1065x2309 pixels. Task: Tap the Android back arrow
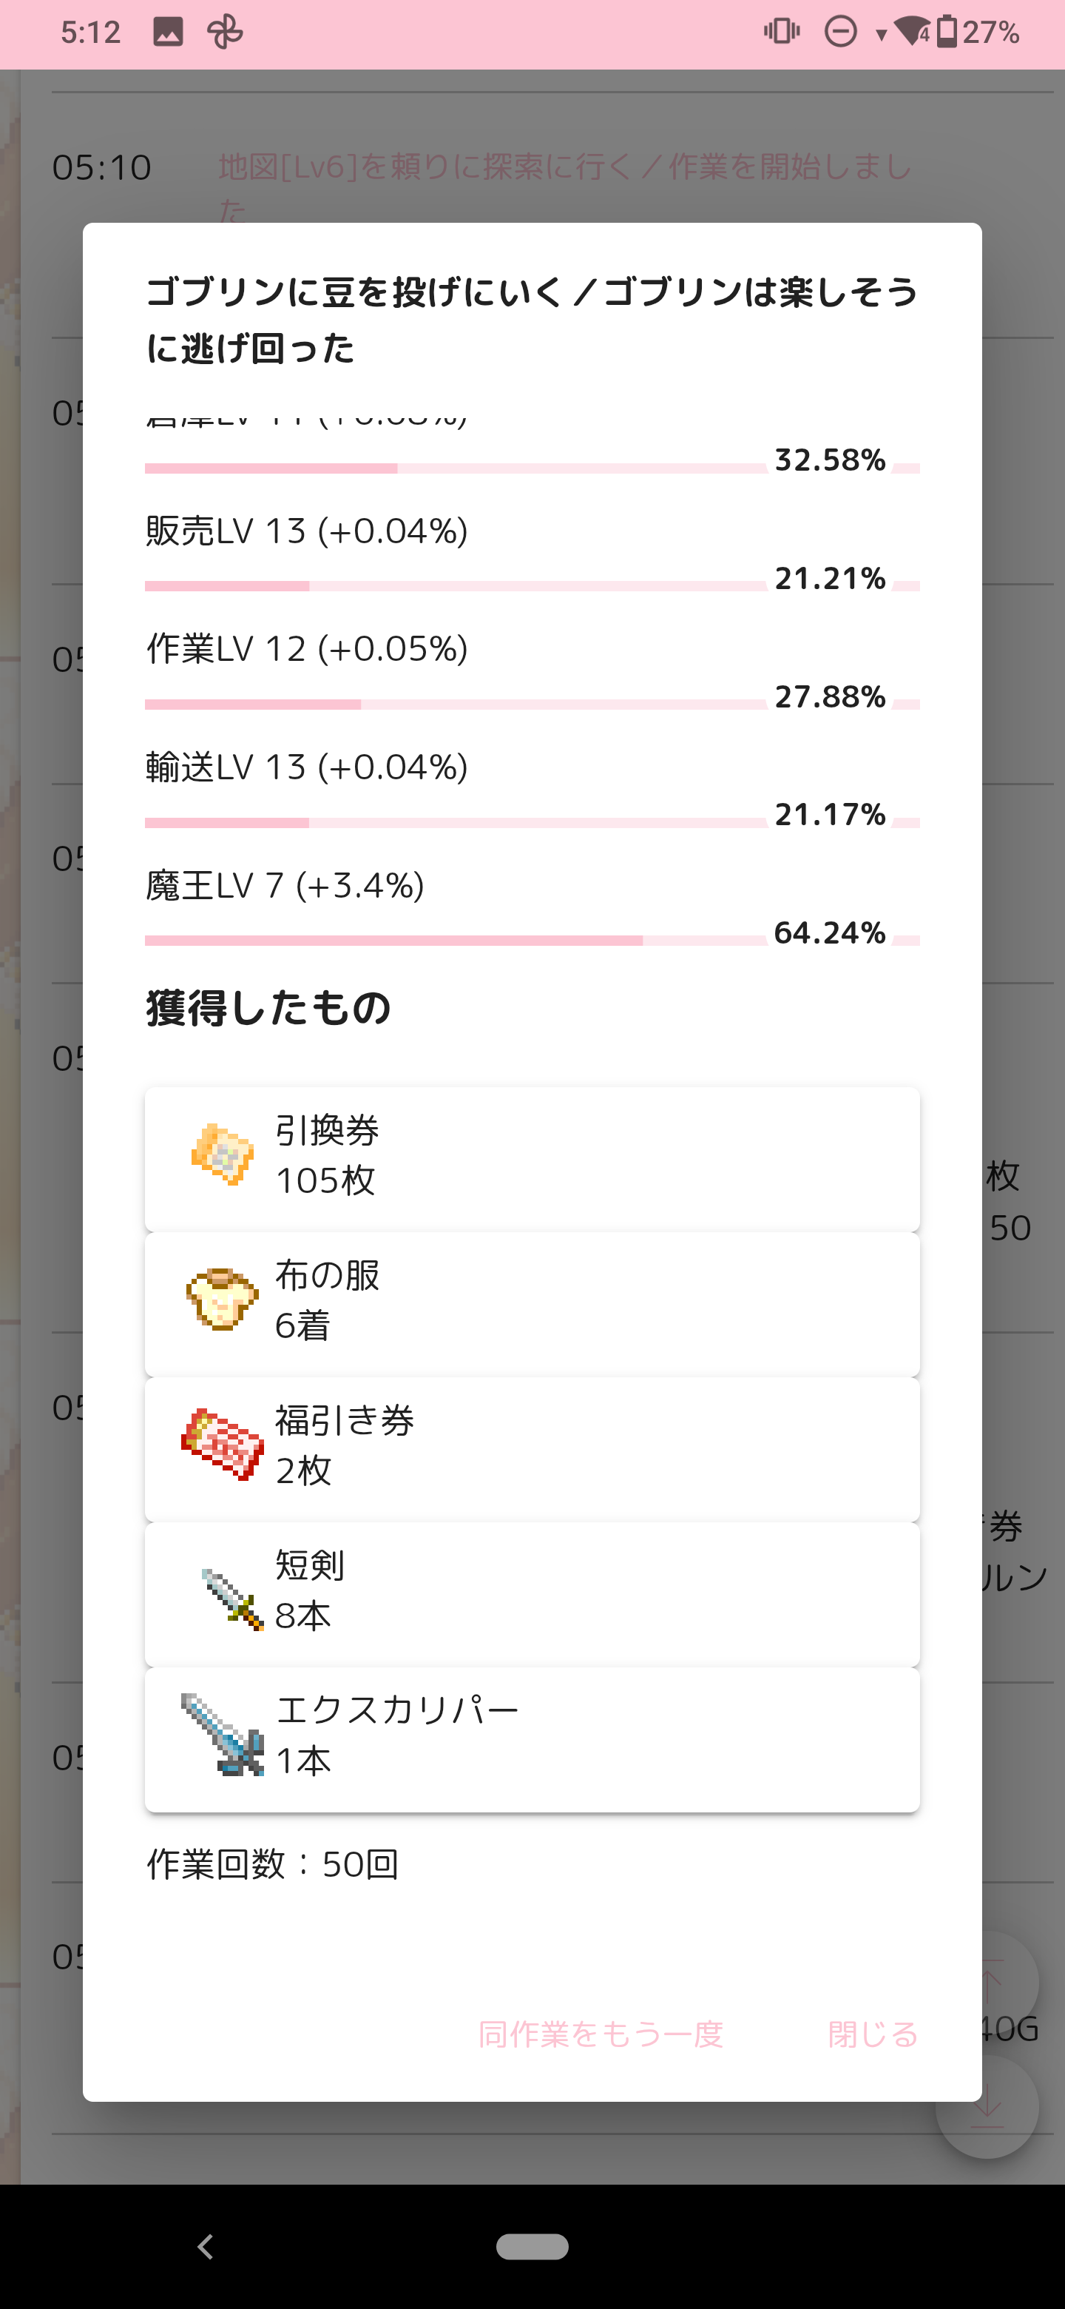click(x=206, y=2246)
